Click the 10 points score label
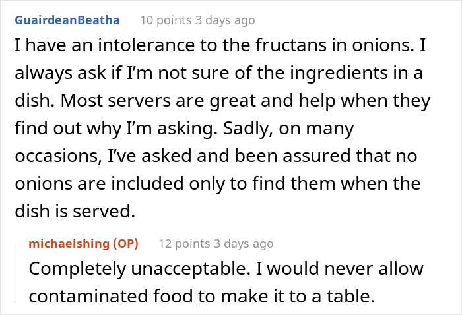 (x=166, y=20)
